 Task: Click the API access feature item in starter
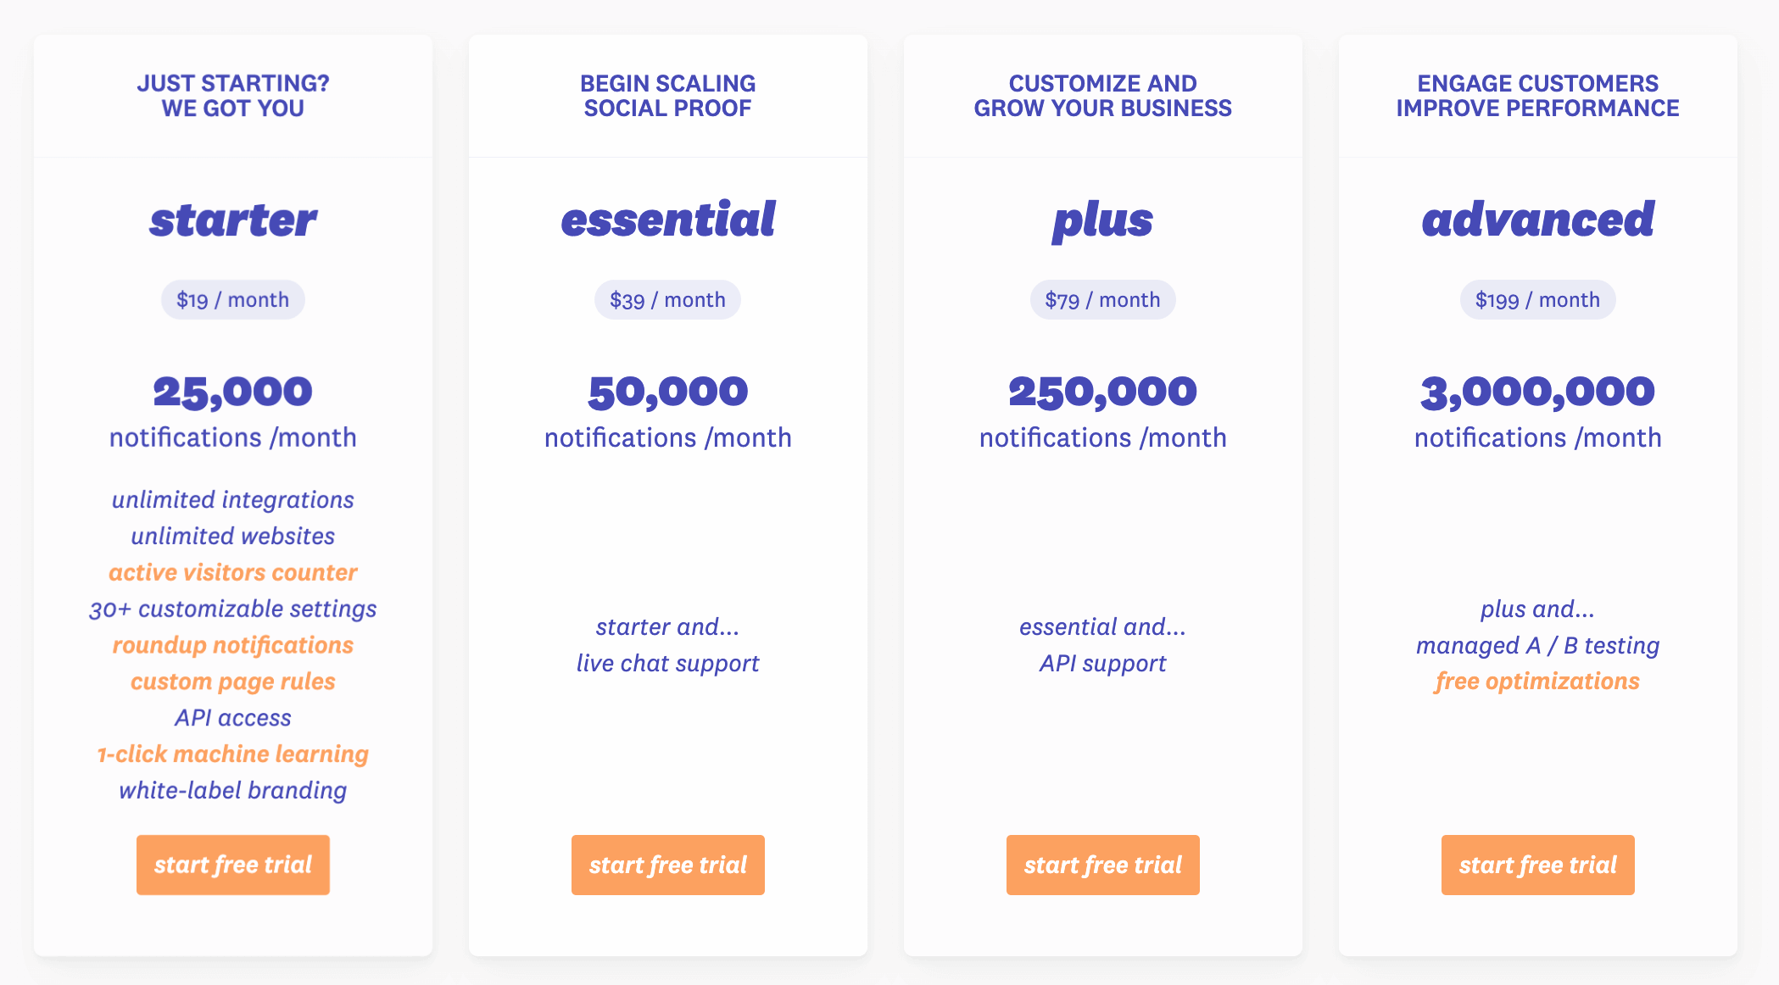click(x=237, y=718)
